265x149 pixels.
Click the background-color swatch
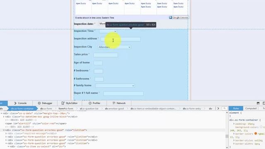click(261, 127)
